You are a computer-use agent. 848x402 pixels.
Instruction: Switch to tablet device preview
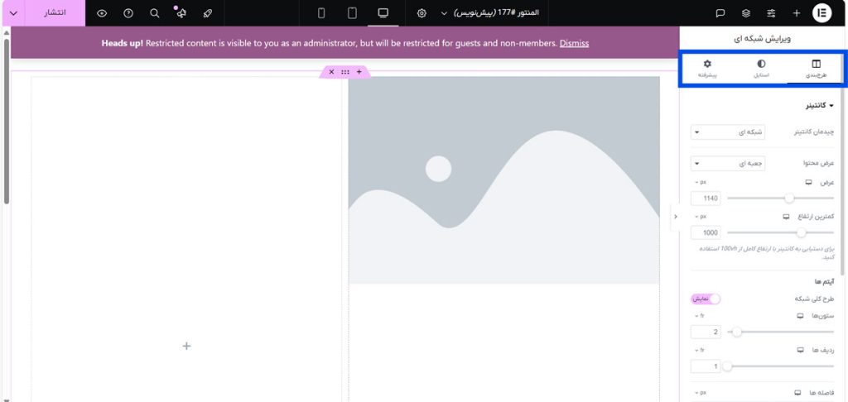[x=352, y=13]
